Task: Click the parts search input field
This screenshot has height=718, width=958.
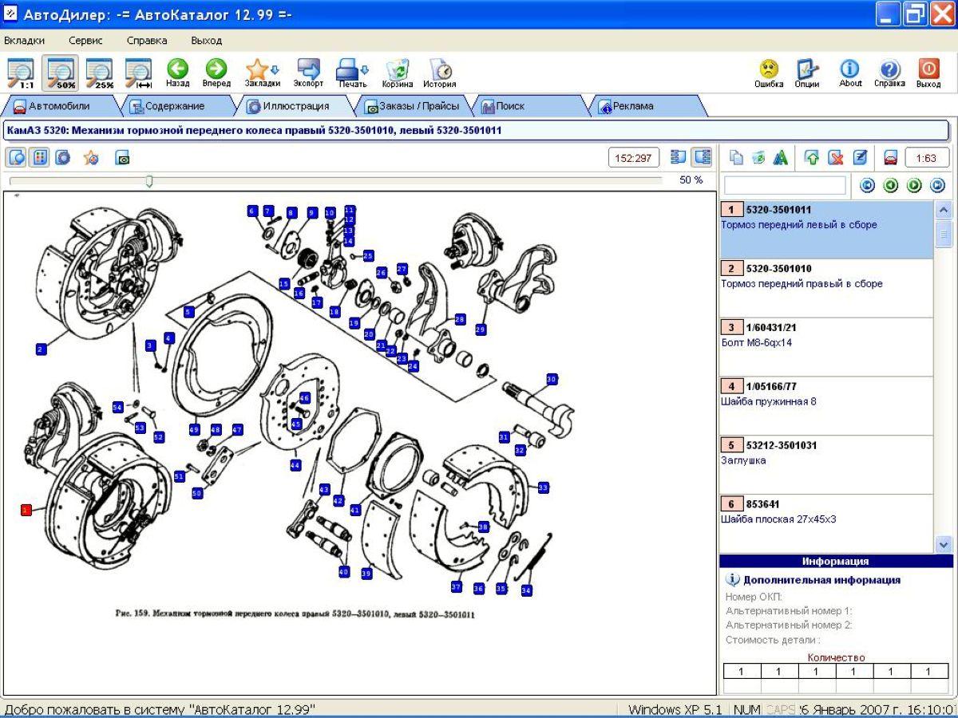Action: [x=784, y=186]
